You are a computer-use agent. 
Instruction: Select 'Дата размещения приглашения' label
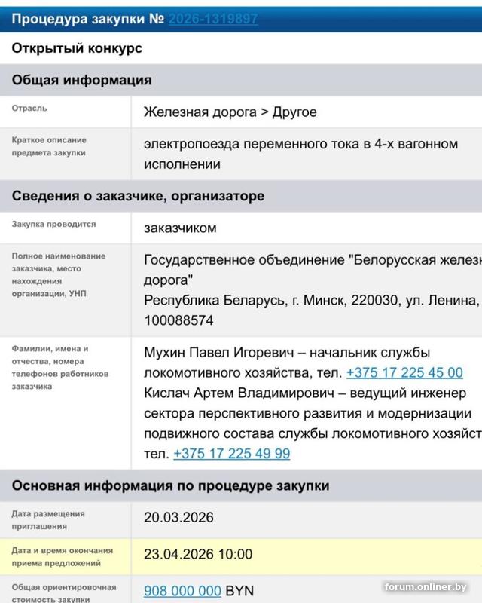48,520
